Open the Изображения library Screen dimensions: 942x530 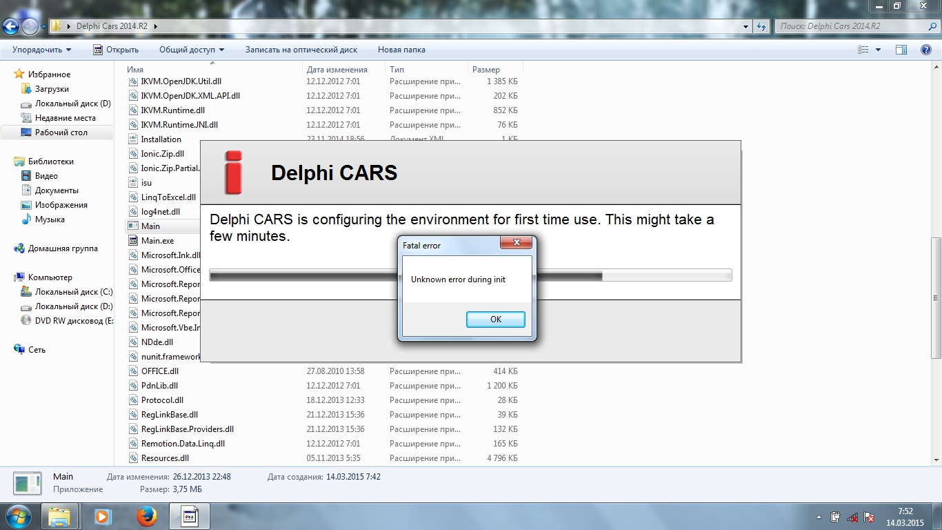pos(61,205)
